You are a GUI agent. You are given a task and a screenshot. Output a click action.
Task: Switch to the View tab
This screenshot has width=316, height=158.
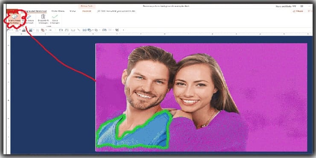point(73,11)
